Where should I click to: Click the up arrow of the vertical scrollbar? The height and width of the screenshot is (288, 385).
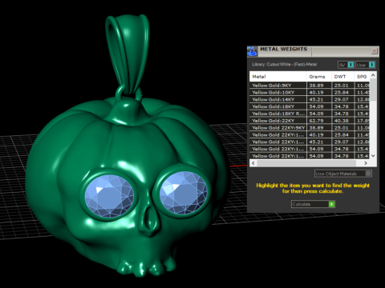[x=373, y=75]
